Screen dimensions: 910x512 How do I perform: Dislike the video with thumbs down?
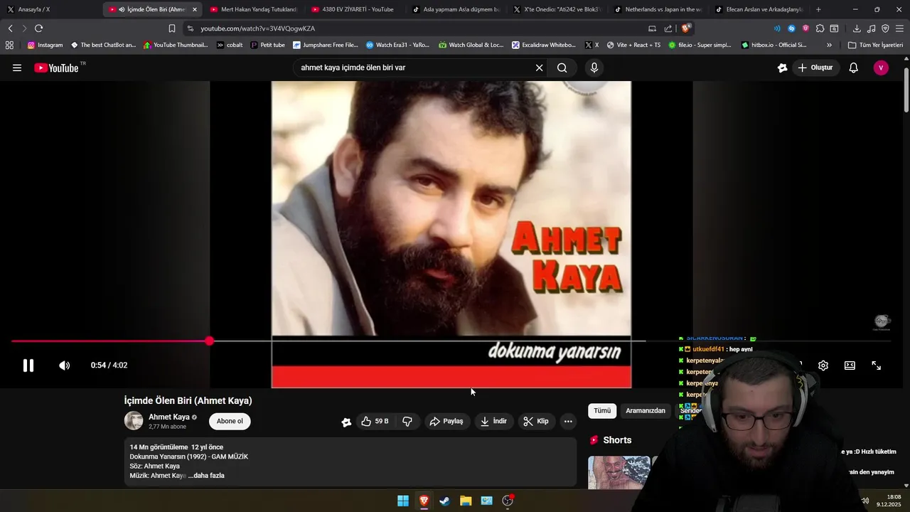pos(407,422)
